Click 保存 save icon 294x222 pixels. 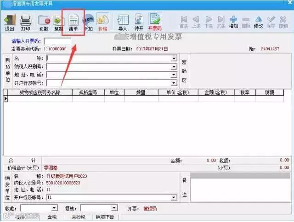(271, 22)
